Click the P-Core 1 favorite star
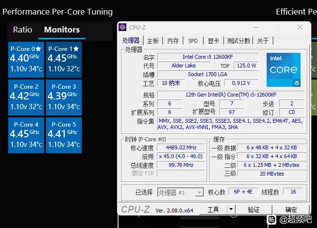Viewport: 317px width, 228px height. (x=76, y=49)
